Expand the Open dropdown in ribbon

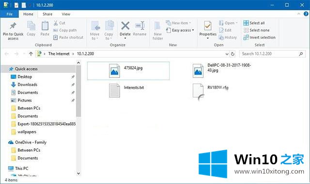[x=228, y=23]
